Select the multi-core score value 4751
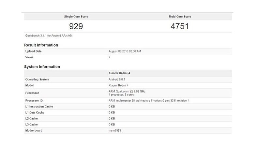255x147 pixels. point(180,26)
